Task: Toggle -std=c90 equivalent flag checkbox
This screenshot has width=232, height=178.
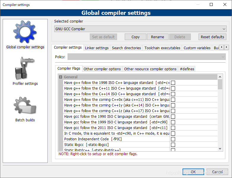Action: 173,133
